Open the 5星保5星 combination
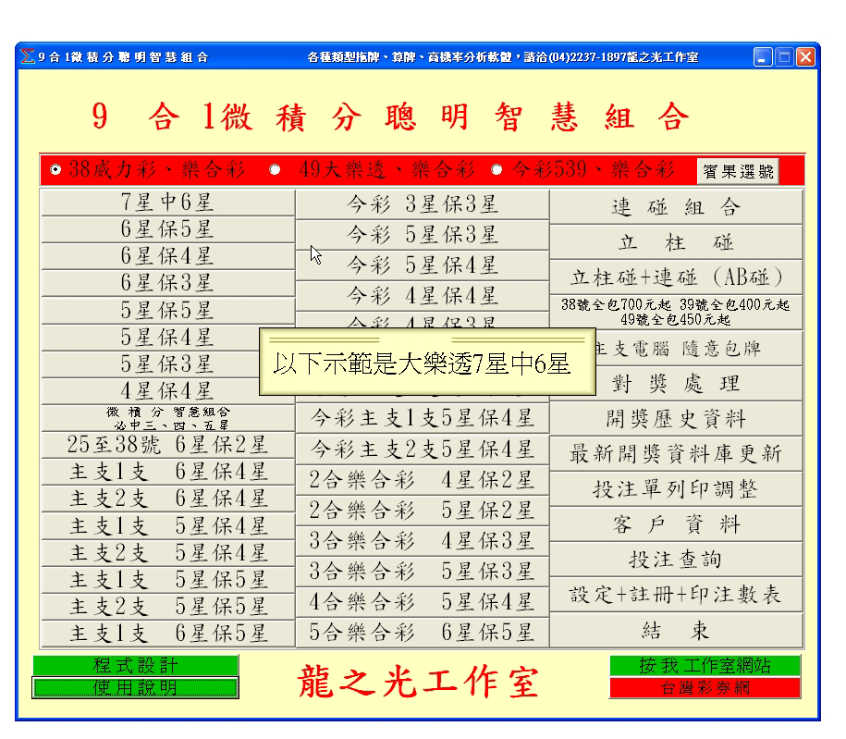Image resolution: width=846 pixels, height=739 pixels. pos(167,311)
